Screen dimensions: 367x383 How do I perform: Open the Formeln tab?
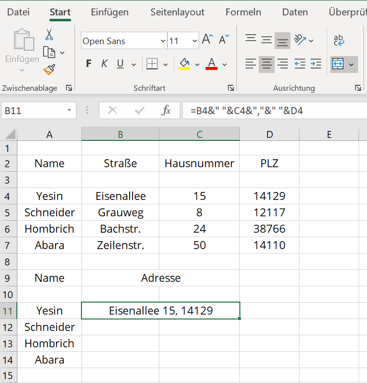coord(243,12)
